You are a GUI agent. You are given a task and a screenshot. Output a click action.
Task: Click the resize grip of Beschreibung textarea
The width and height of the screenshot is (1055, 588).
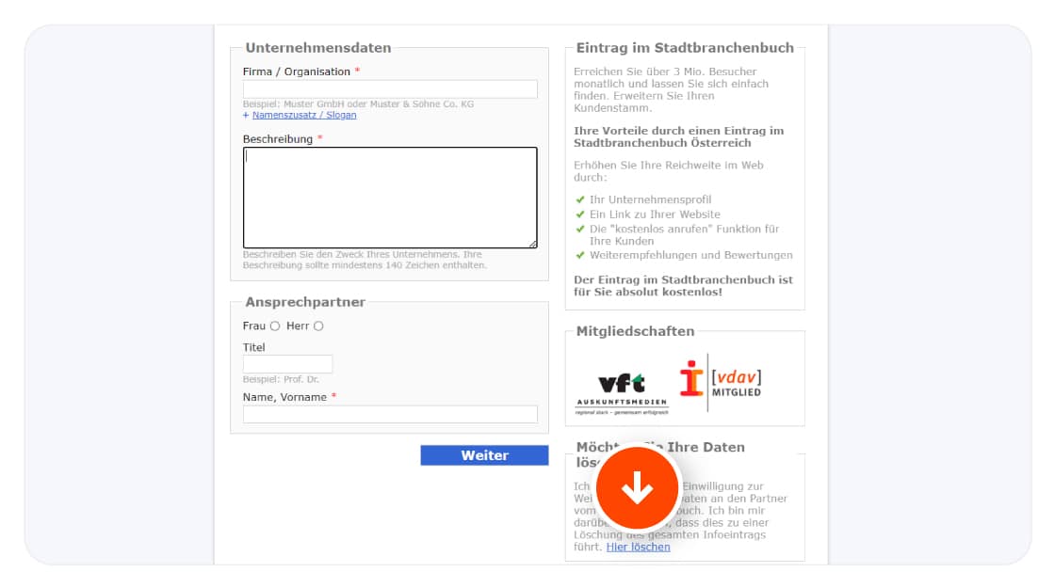point(533,244)
